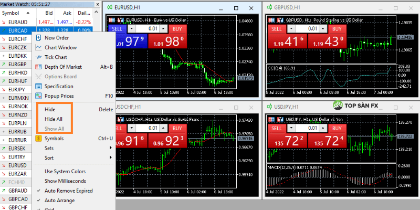Viewport: 420px width, 210px height.
Task: Decrease volume arrow in EURUSD chart
Action: [131, 29]
